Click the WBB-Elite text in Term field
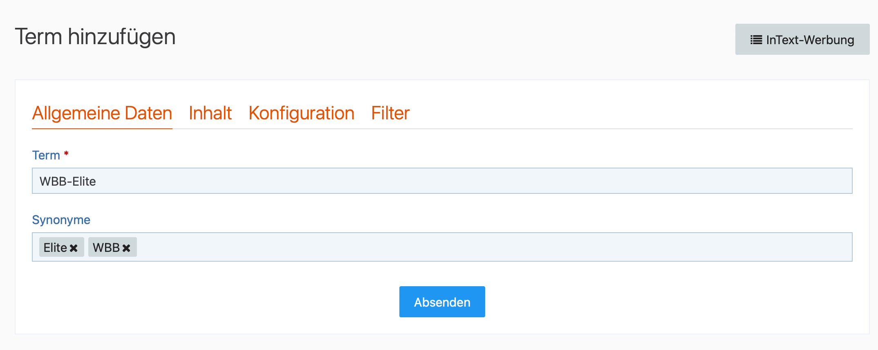 (68, 181)
